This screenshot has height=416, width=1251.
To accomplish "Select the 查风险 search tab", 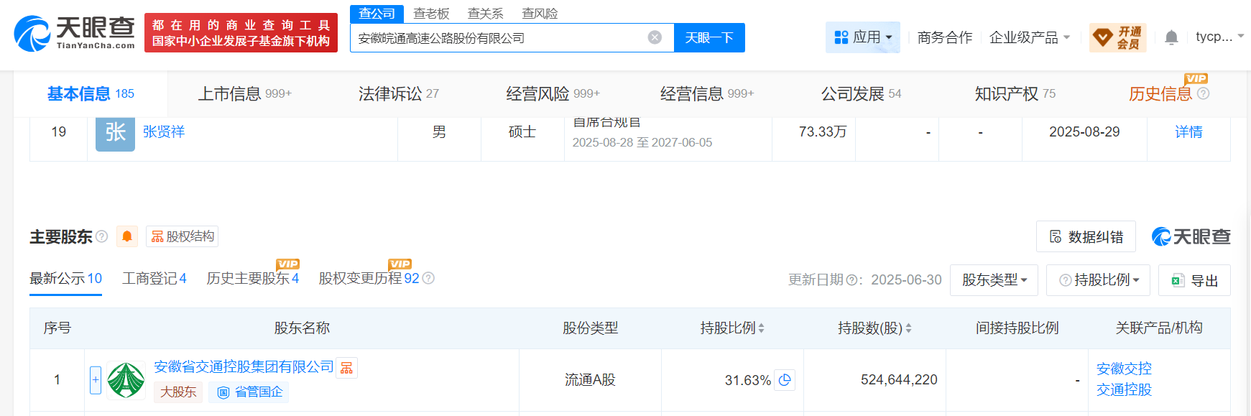I will [x=540, y=14].
